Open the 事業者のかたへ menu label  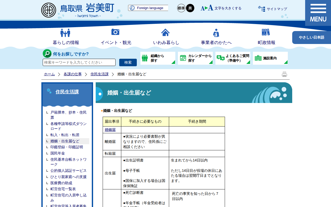[216, 43]
